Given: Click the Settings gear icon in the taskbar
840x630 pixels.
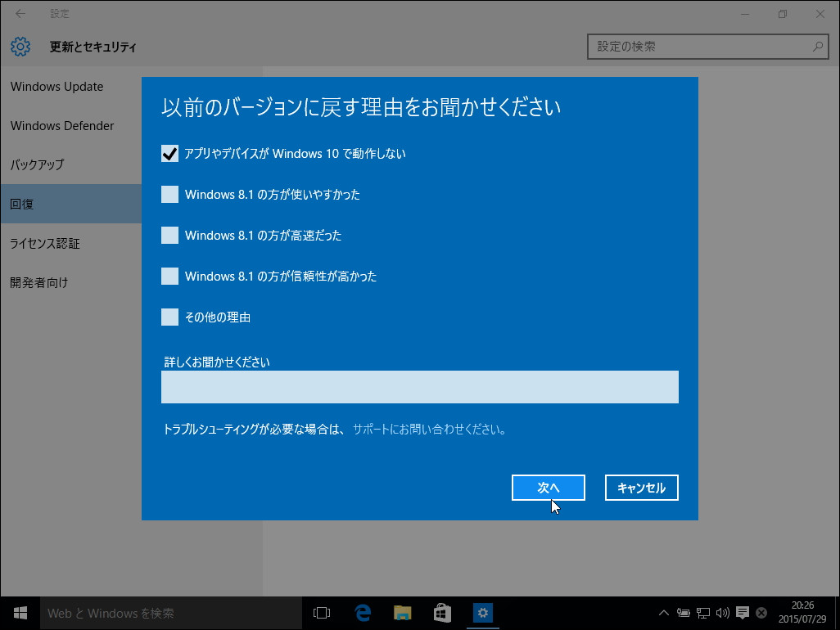Looking at the screenshot, I should click(482, 612).
